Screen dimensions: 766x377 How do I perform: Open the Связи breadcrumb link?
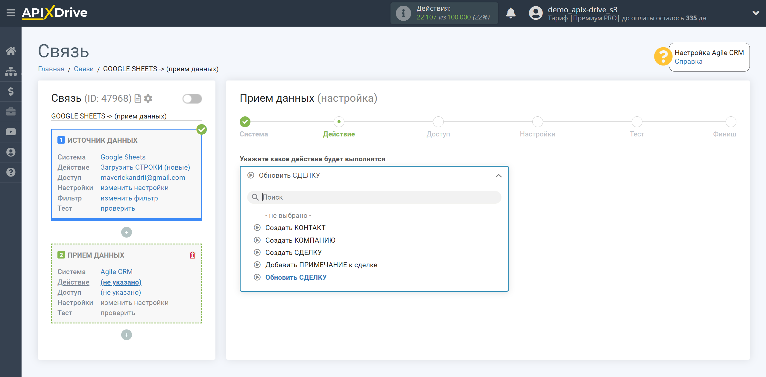point(84,69)
